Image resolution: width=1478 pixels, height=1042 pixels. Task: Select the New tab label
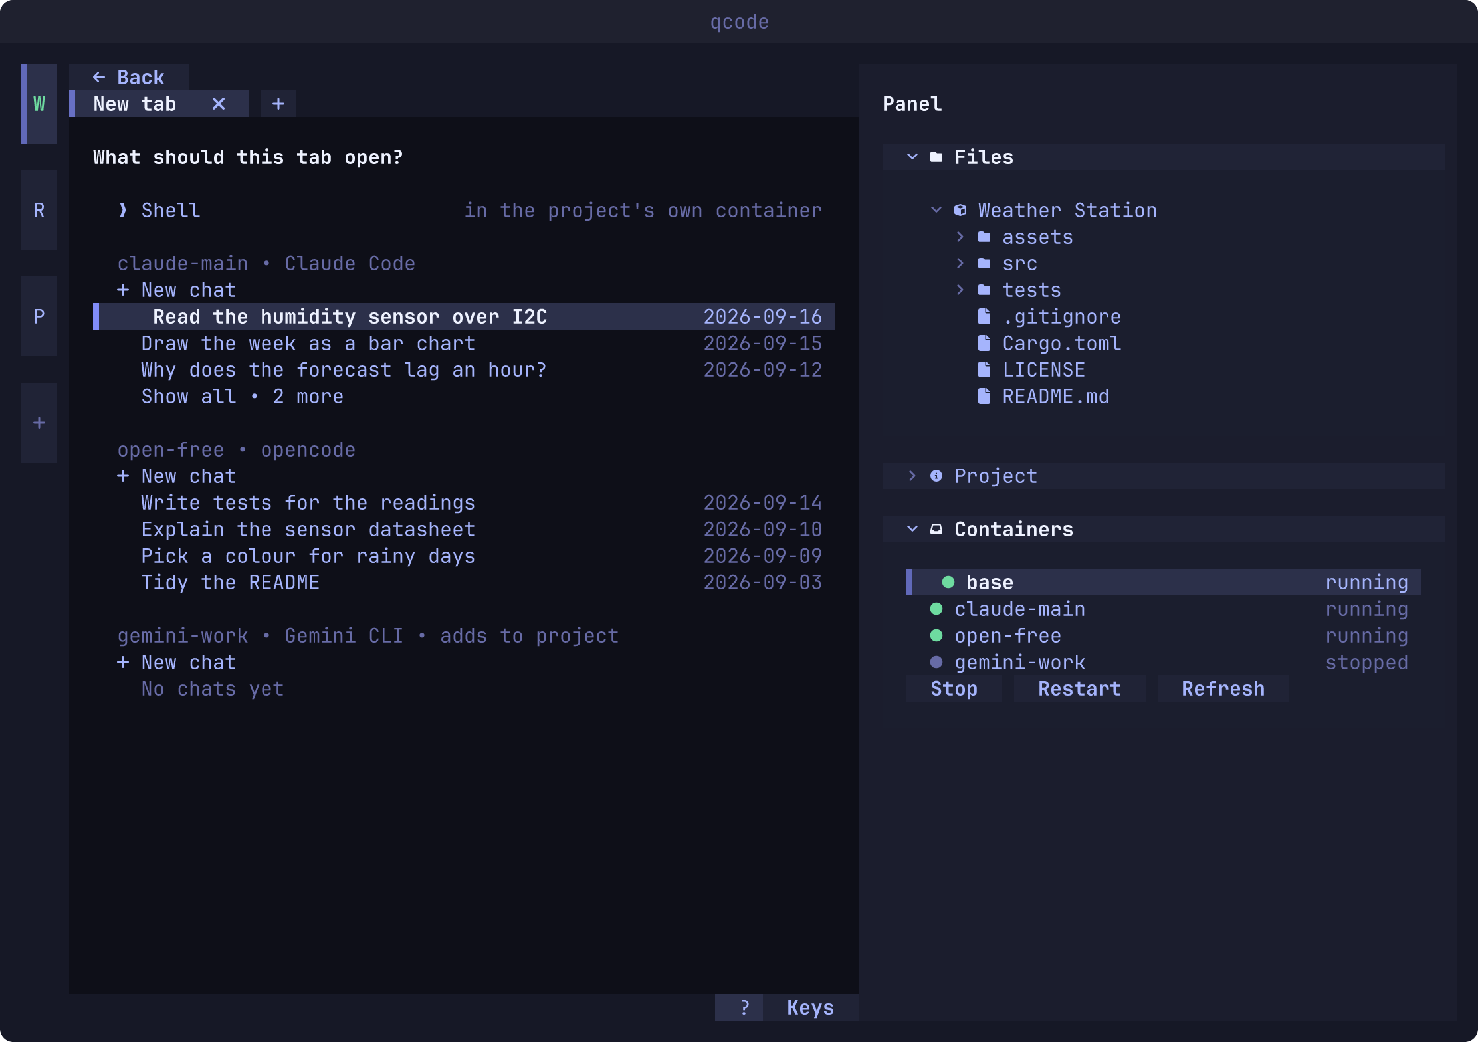(x=135, y=104)
